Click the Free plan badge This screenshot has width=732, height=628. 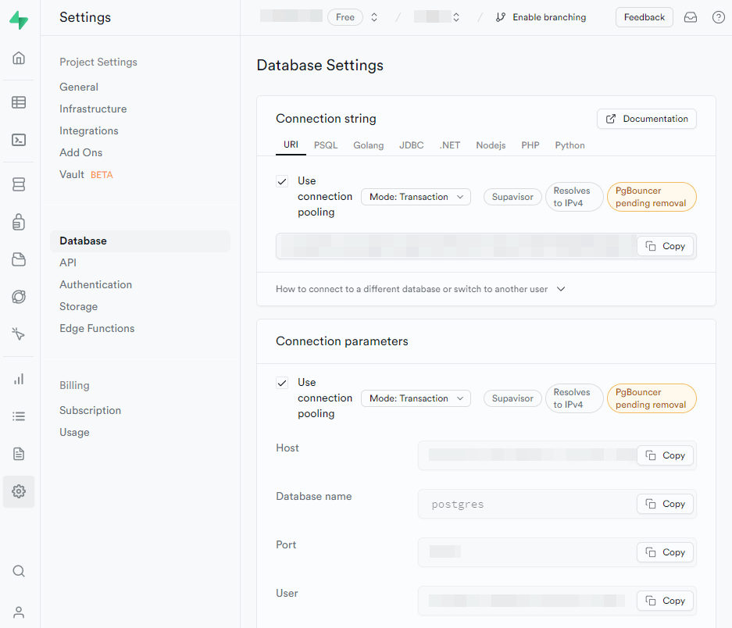pos(345,17)
